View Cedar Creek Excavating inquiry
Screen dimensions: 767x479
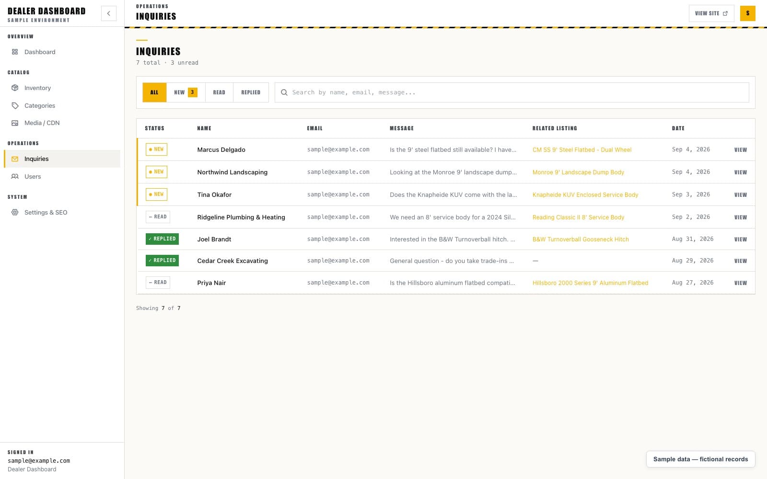[741, 261]
